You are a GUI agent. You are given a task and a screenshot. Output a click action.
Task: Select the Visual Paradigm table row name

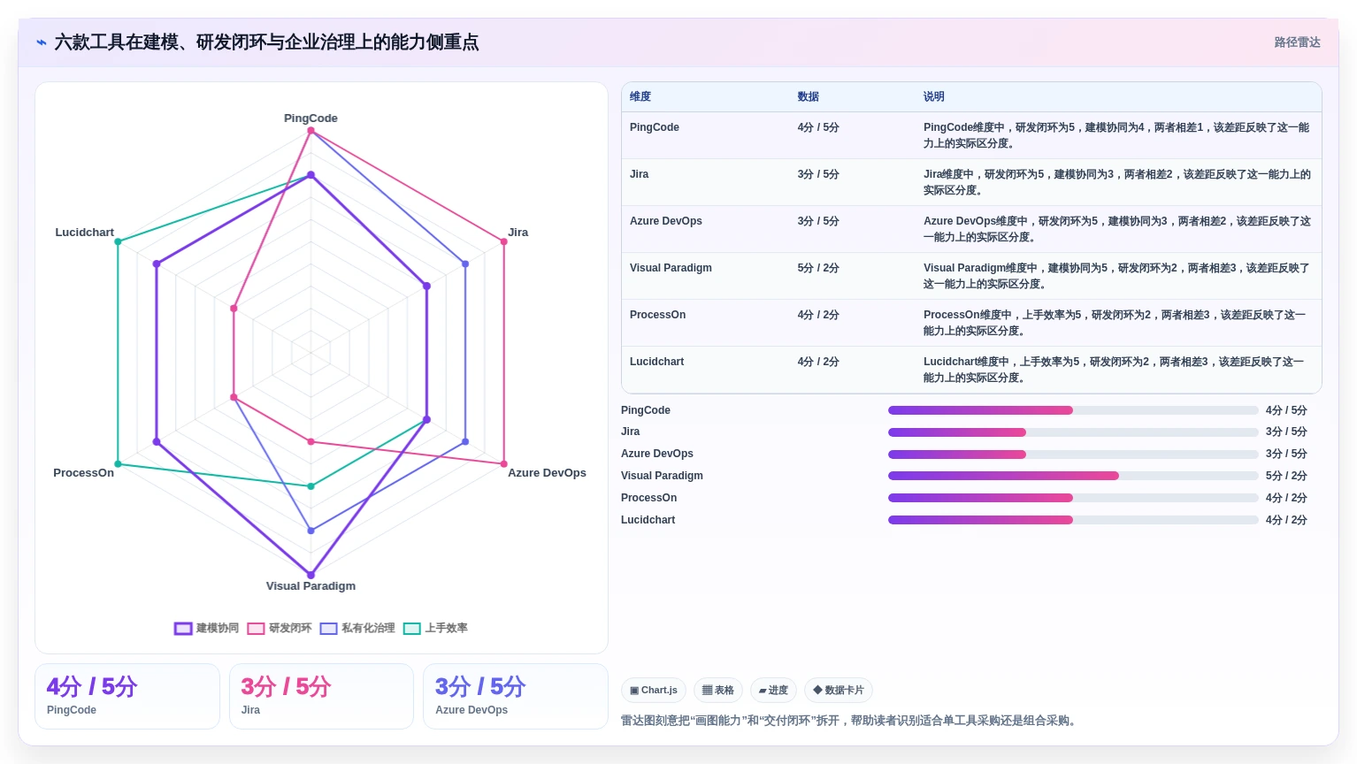[x=671, y=268]
